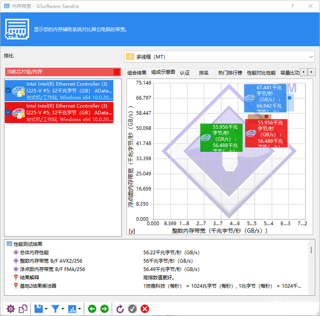The width and height of the screenshot is (320, 316).
Task: Click the diamond icon beside 整数内存带宽 B/F AVX2/256
Action: tap(16, 261)
